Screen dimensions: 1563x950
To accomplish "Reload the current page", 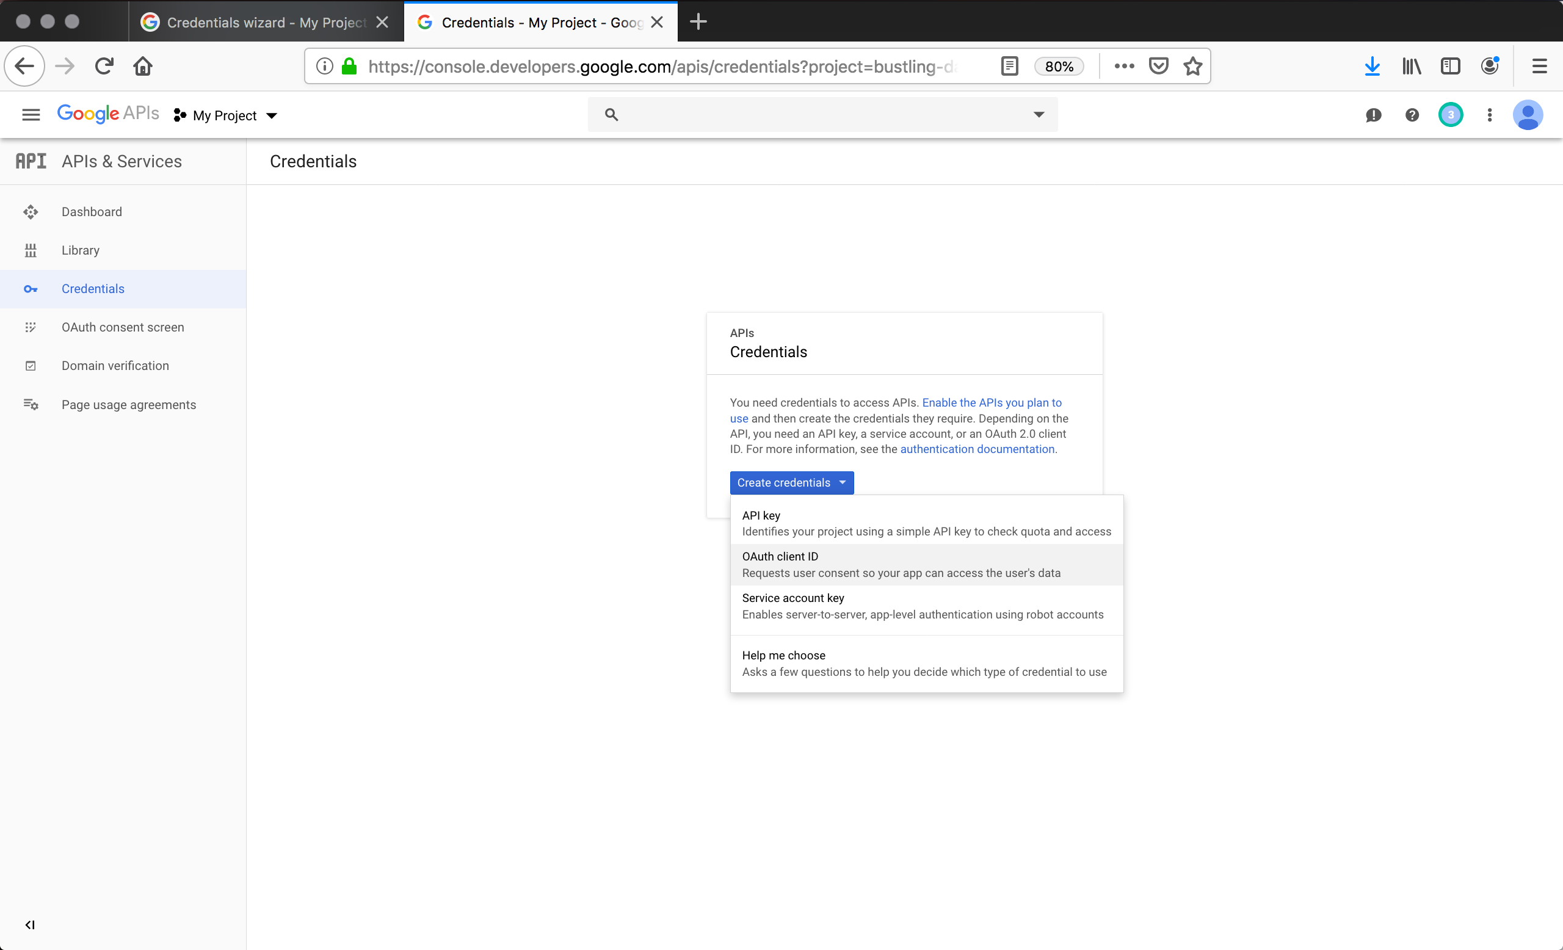I will tap(104, 66).
